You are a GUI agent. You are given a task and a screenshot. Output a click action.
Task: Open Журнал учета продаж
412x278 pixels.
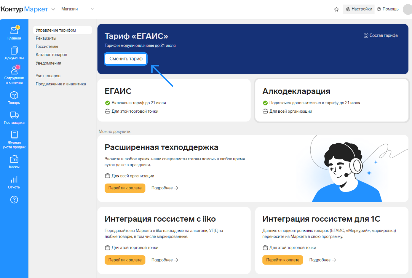pos(14,140)
